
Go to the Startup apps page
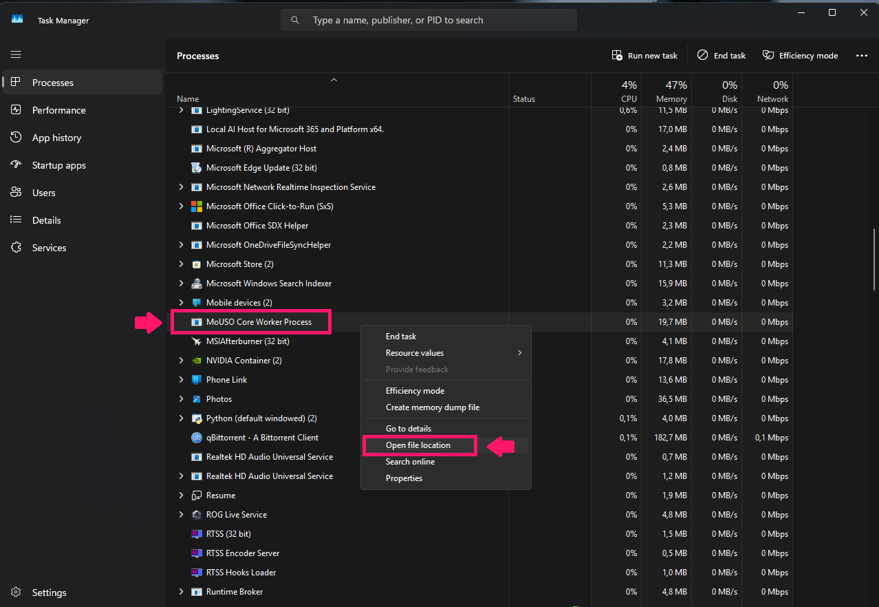coord(83,165)
